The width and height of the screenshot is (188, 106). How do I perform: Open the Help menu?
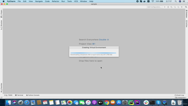point(91,1)
